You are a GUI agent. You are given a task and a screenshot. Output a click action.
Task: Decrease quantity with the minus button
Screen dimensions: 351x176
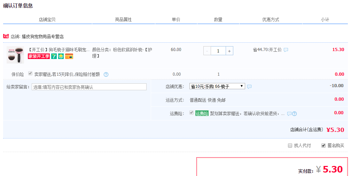(x=207, y=51)
